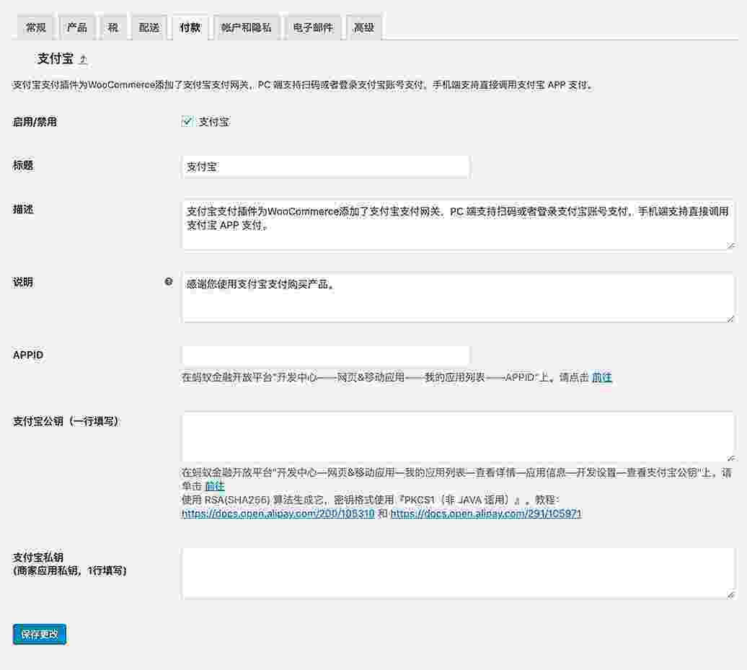Open the 税 tab
Viewport: 747px width, 670px height.
(113, 27)
